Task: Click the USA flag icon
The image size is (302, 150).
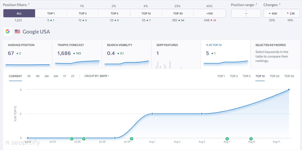Action: (x=17, y=31)
